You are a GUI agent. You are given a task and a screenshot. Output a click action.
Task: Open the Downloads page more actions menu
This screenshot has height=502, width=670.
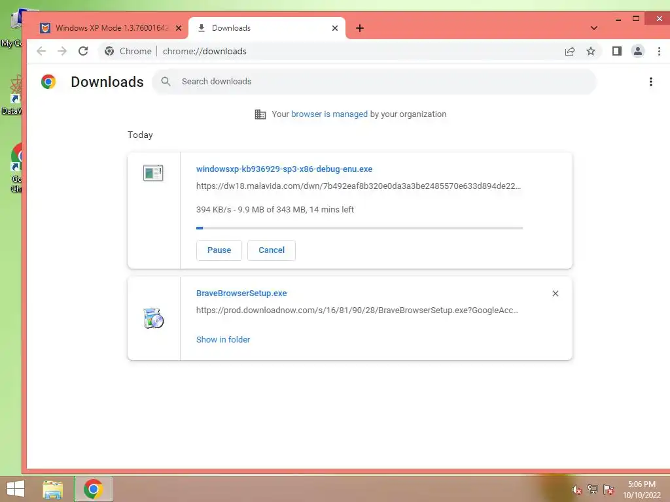(651, 82)
